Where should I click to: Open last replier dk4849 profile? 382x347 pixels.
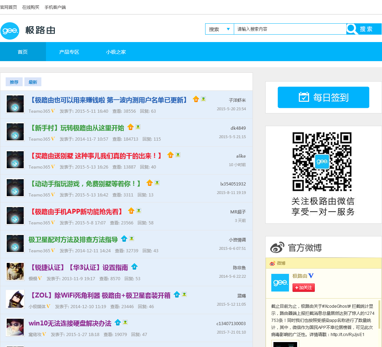238,128
